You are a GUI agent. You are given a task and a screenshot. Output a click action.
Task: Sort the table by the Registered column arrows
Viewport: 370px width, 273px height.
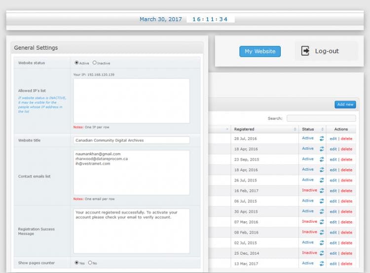[295, 129]
